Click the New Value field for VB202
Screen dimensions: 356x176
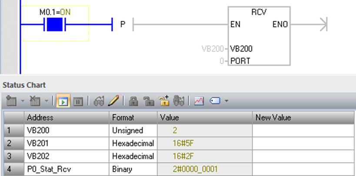[x=303, y=156]
